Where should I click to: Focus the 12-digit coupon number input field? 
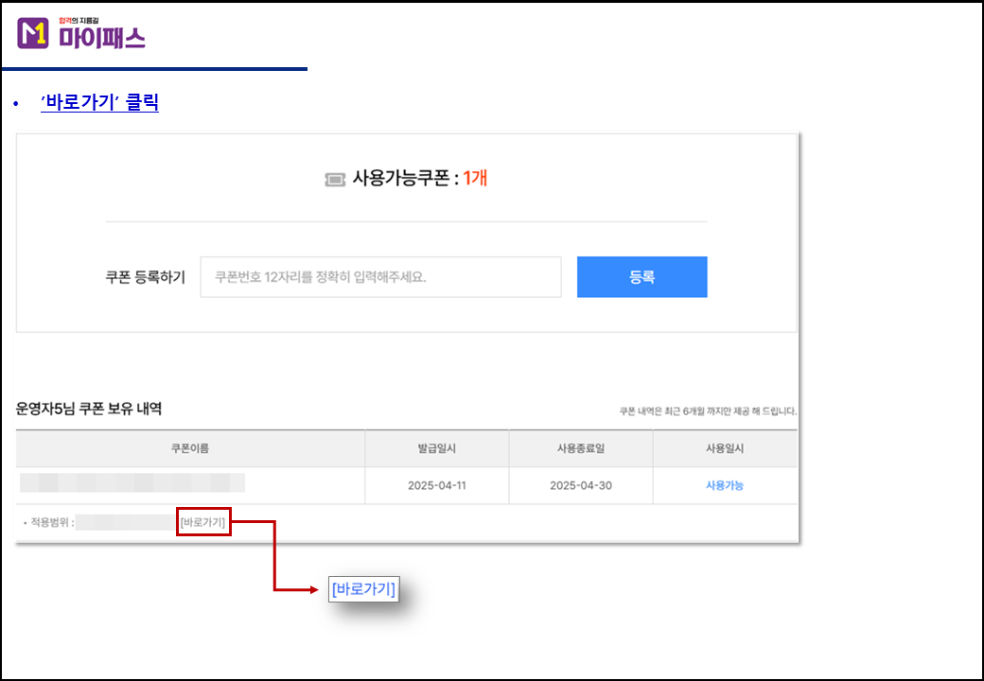pos(380,277)
